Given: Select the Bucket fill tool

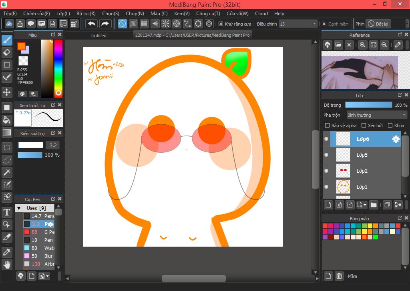Looking at the screenshot, I should click(7, 120).
